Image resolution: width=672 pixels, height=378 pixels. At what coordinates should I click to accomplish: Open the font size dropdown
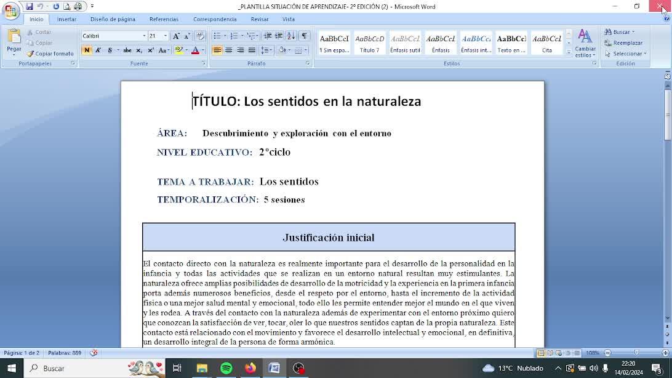pyautogui.click(x=165, y=36)
